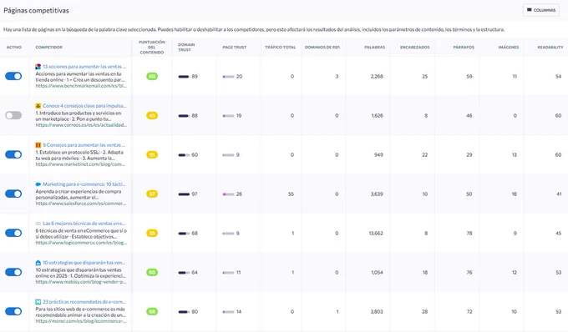Click content score badge 68 in monei row
568x332 pixels.
pos(152,312)
